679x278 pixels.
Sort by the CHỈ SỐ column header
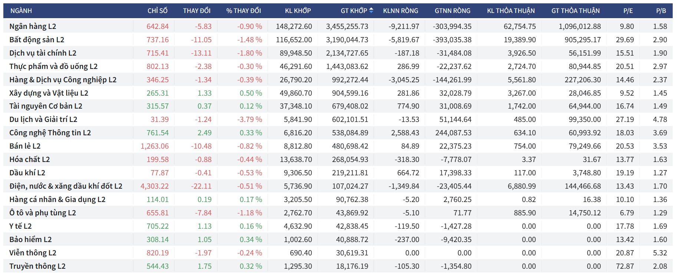pyautogui.click(x=157, y=11)
